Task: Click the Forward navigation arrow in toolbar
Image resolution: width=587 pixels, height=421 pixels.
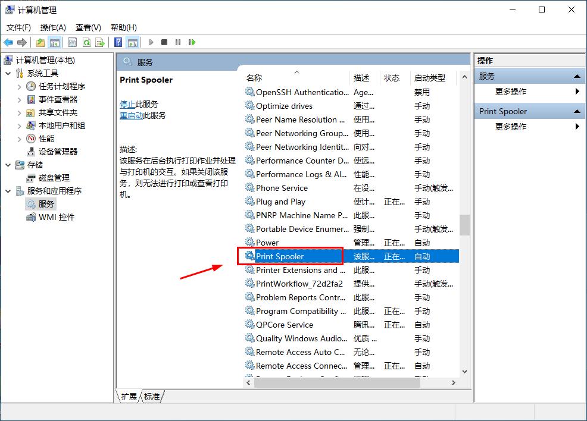Action: [x=22, y=42]
